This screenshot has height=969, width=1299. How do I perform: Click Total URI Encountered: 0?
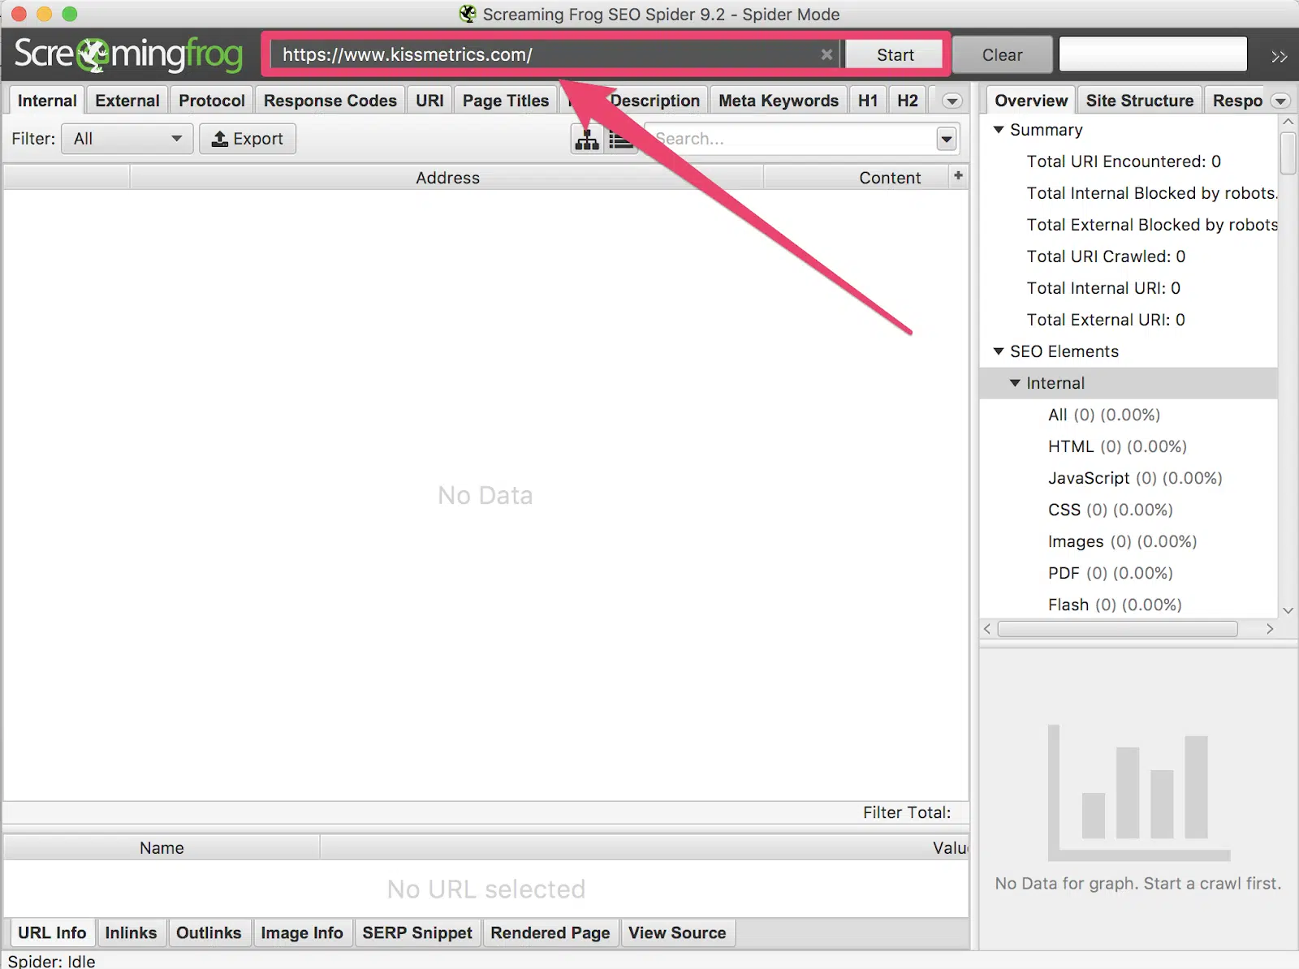click(1124, 161)
